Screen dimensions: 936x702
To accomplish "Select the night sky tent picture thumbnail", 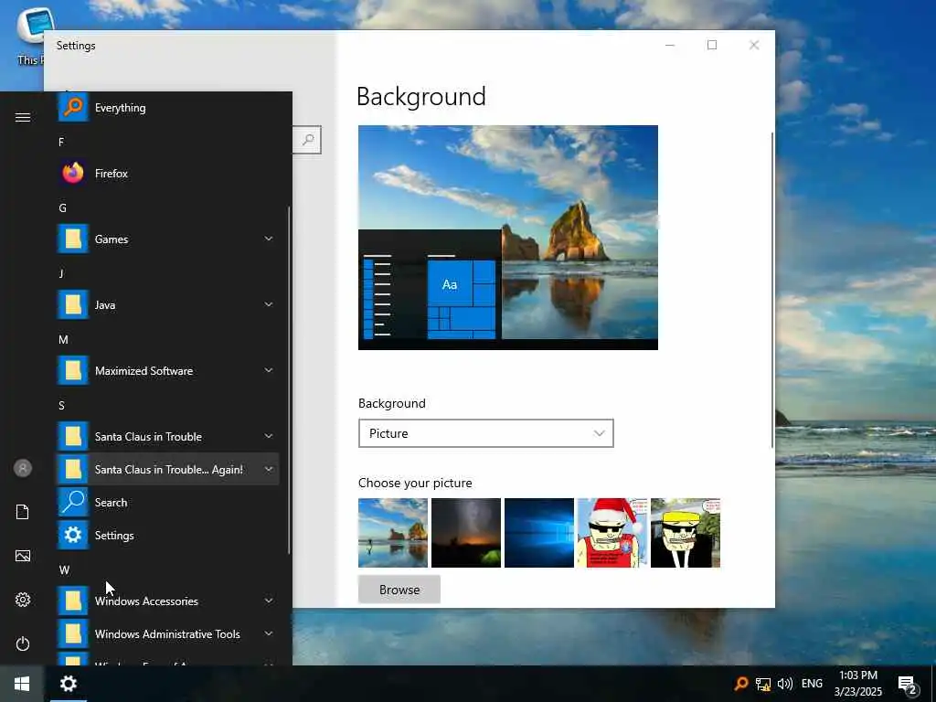I will [x=466, y=533].
